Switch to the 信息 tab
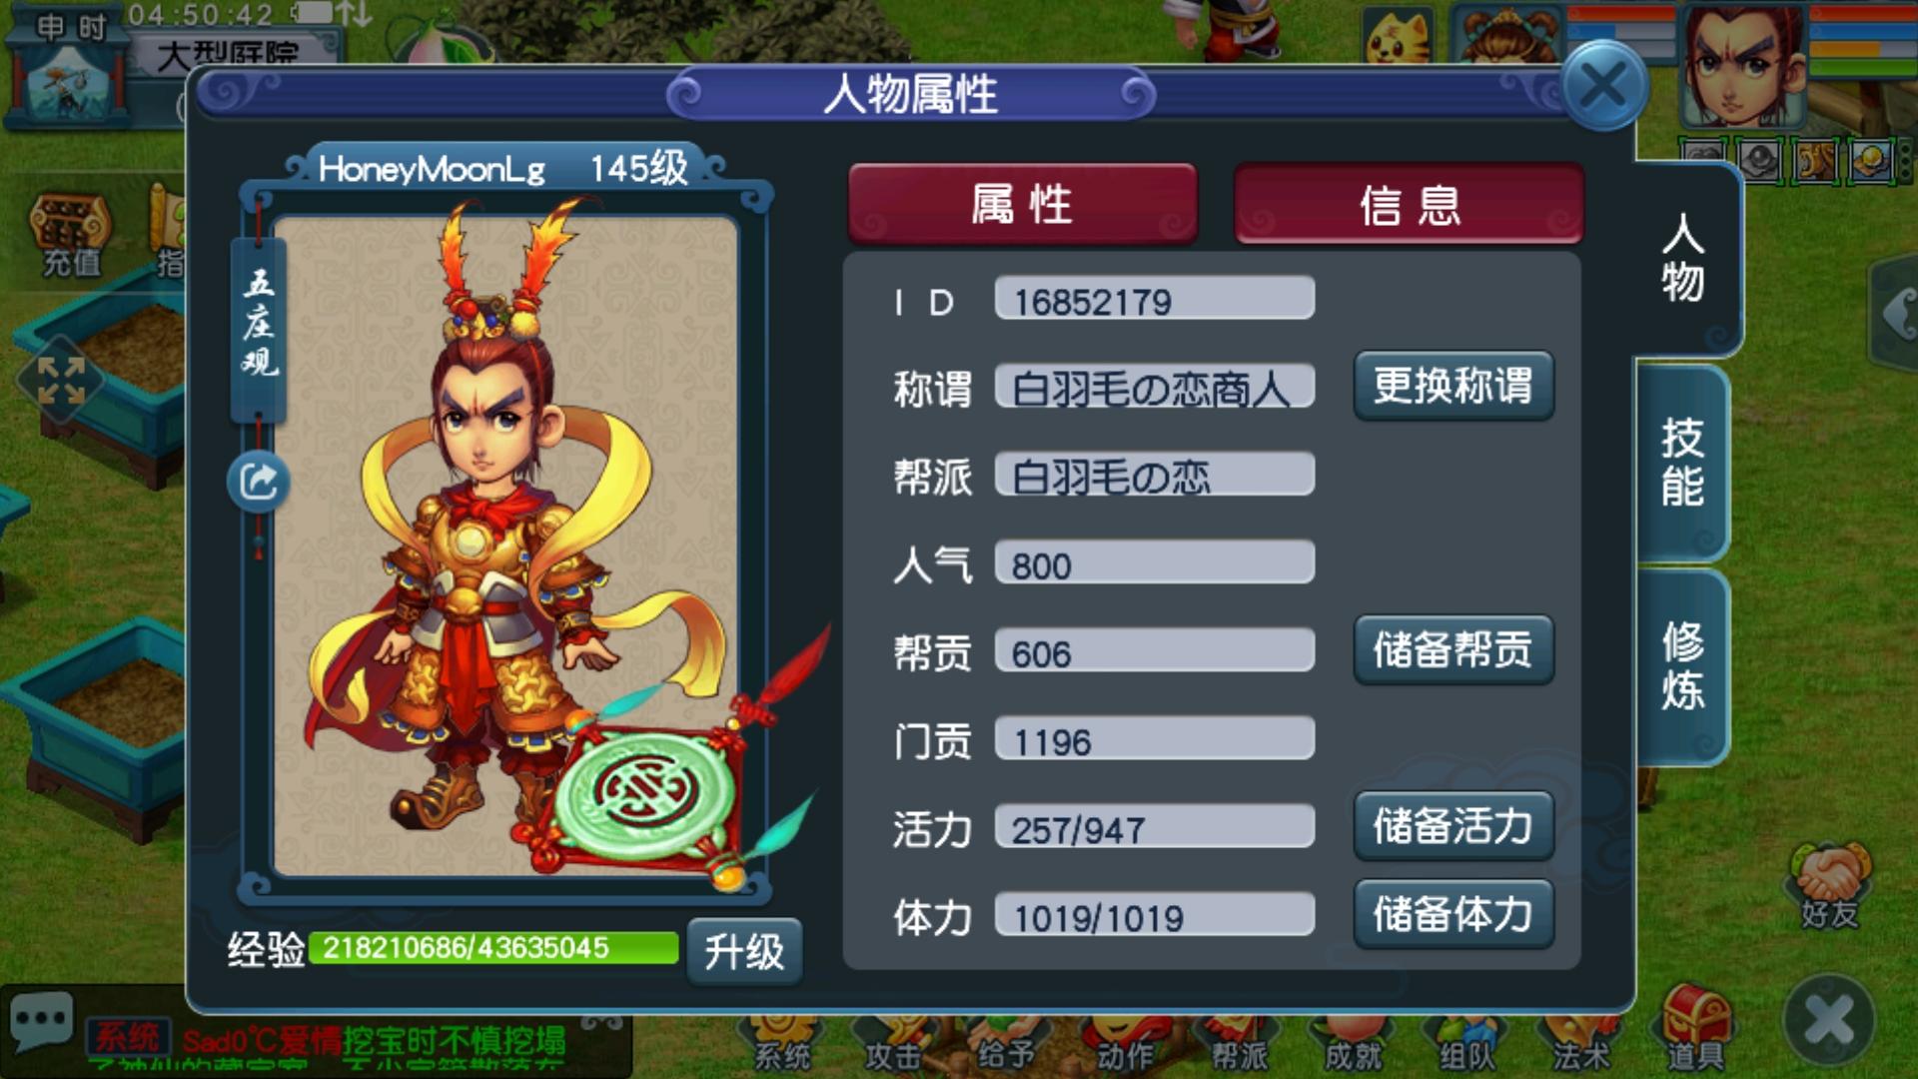The image size is (1918, 1079). click(1410, 205)
